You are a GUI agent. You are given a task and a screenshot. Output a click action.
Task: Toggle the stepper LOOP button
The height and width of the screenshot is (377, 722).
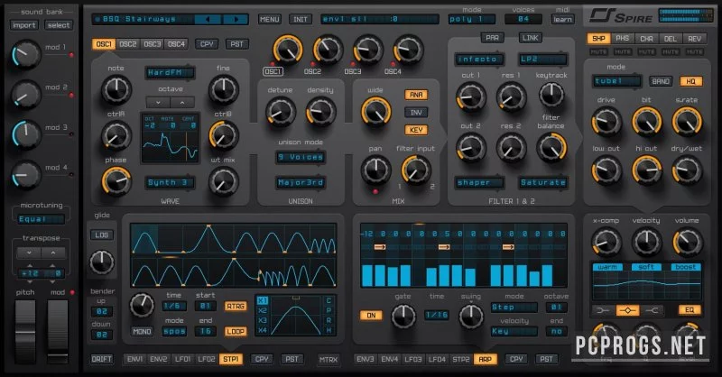(x=236, y=331)
